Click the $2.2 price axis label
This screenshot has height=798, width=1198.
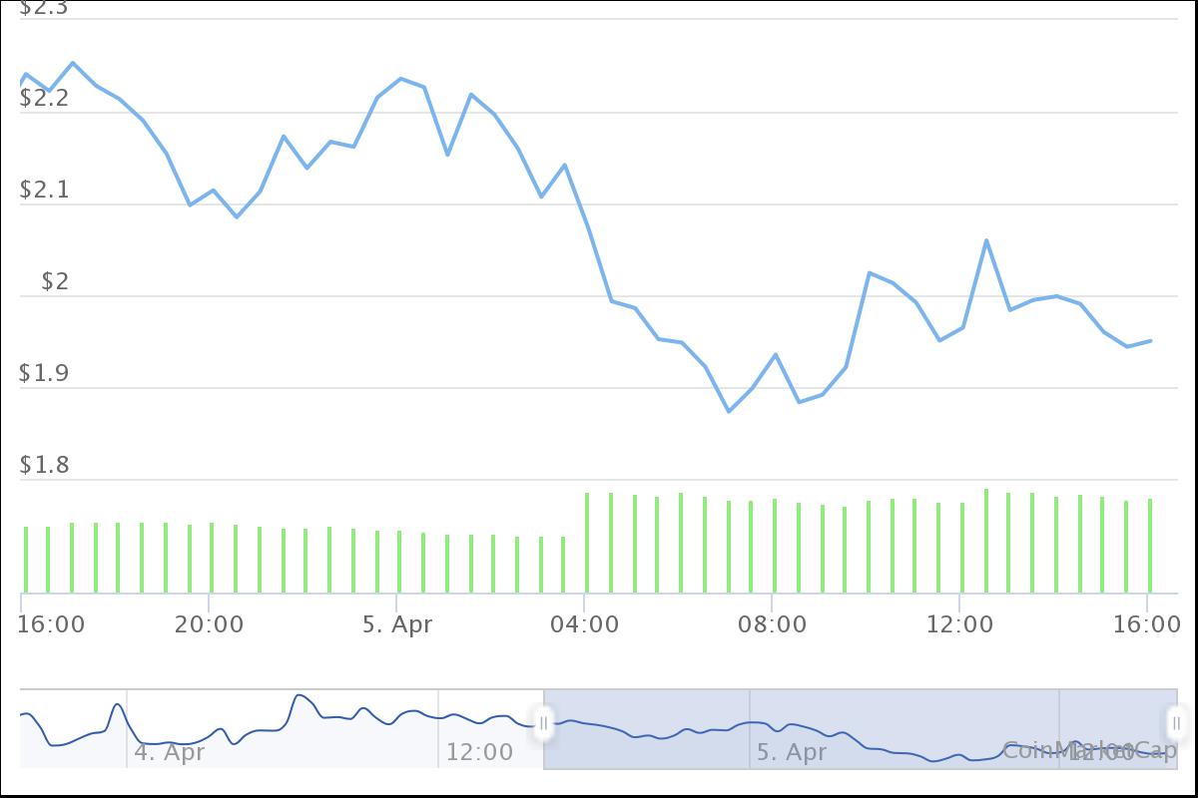43,98
